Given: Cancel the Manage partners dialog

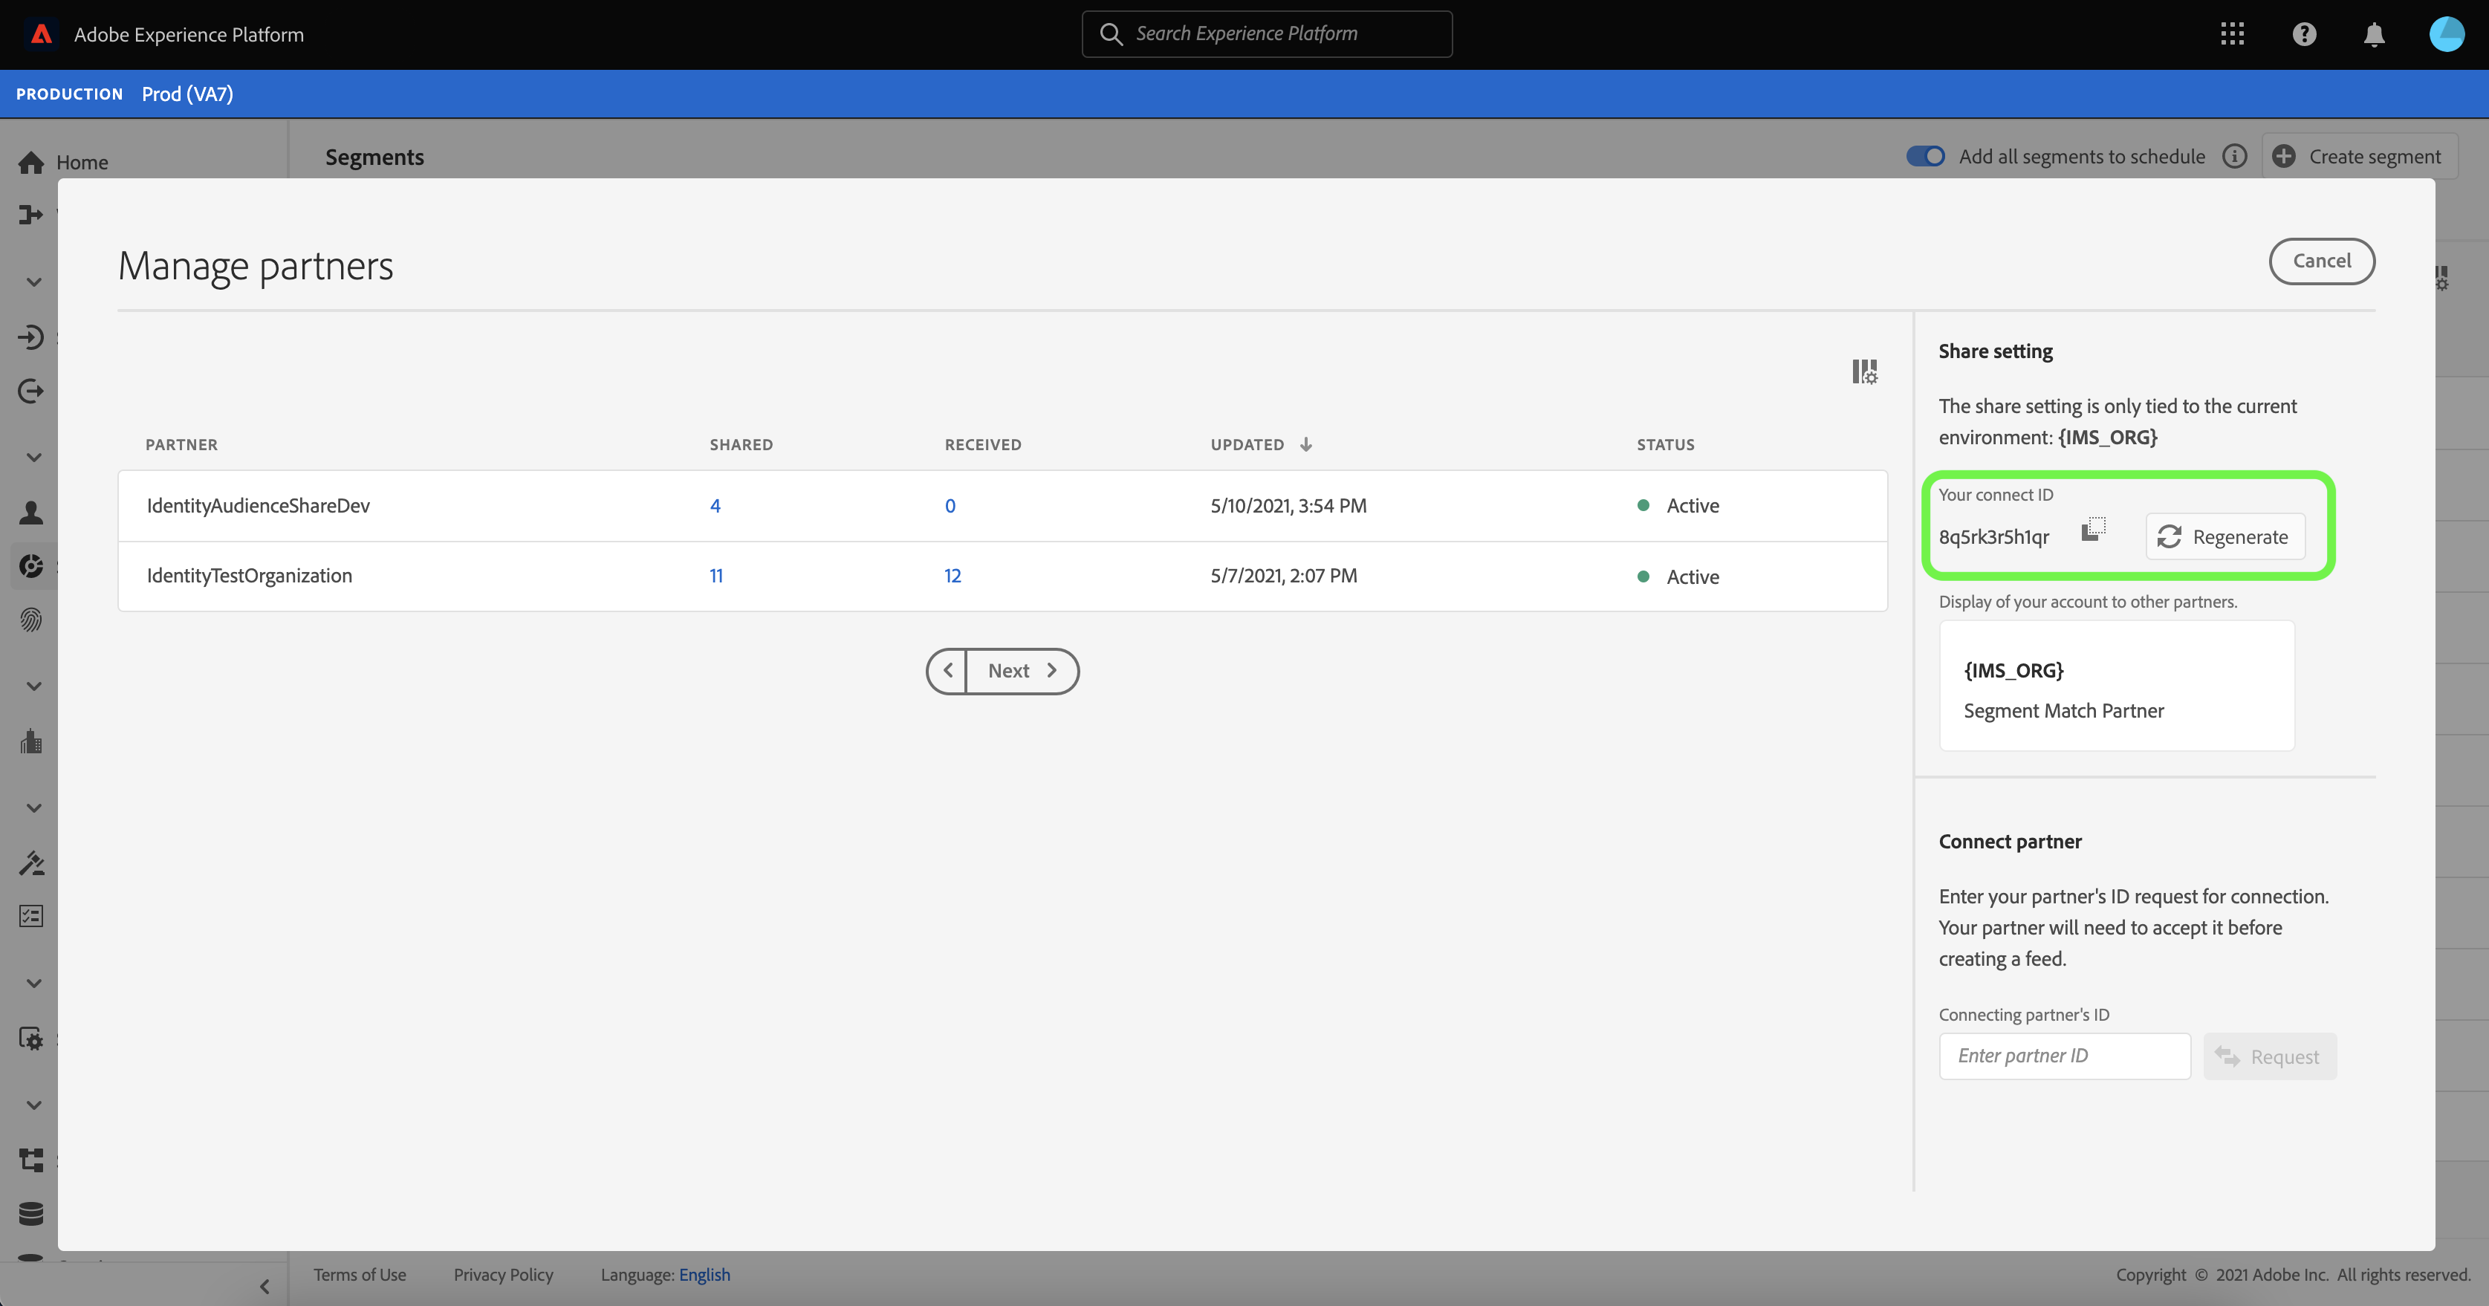Looking at the screenshot, I should click(x=2321, y=261).
